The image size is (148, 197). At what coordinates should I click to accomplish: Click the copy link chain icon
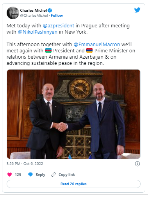tap(53, 174)
